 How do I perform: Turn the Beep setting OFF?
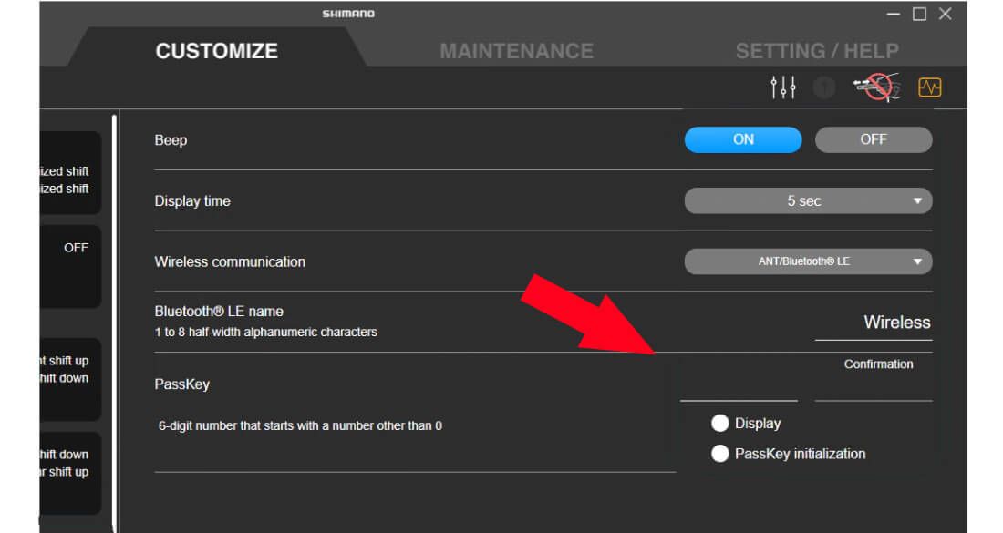click(873, 139)
